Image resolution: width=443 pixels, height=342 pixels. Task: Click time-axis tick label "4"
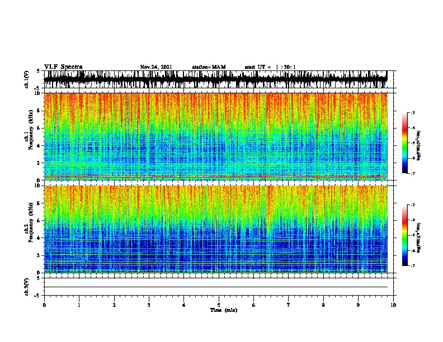184,305
